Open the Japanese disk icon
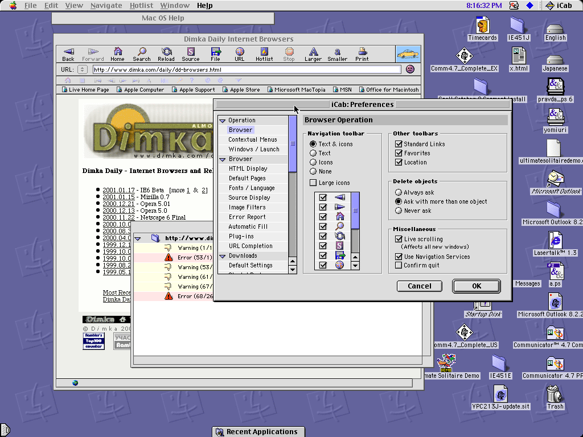This screenshot has height=437, width=583. (x=555, y=63)
